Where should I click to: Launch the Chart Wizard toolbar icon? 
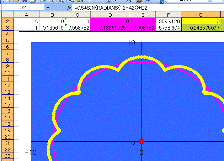[x=139, y=1]
